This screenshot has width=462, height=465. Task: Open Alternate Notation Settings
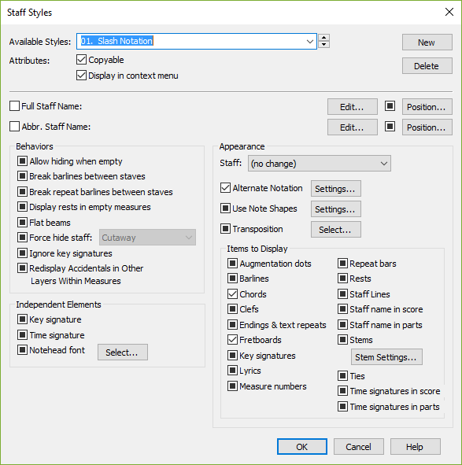pos(335,188)
